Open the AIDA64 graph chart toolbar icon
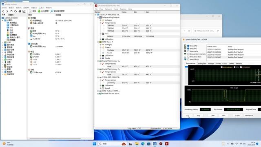 coord(24,11)
